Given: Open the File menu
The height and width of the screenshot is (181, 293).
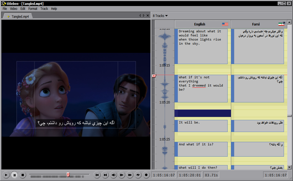Looking at the screenshot, I should coord(5,8).
